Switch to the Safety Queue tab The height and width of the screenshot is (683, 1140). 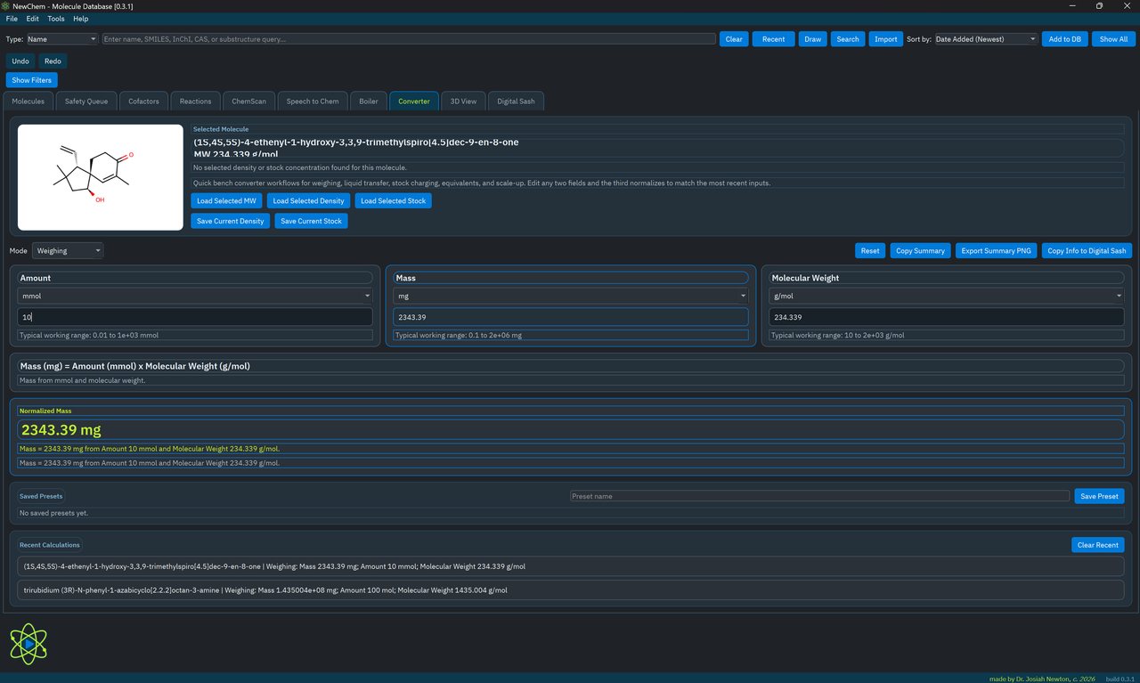coord(85,101)
